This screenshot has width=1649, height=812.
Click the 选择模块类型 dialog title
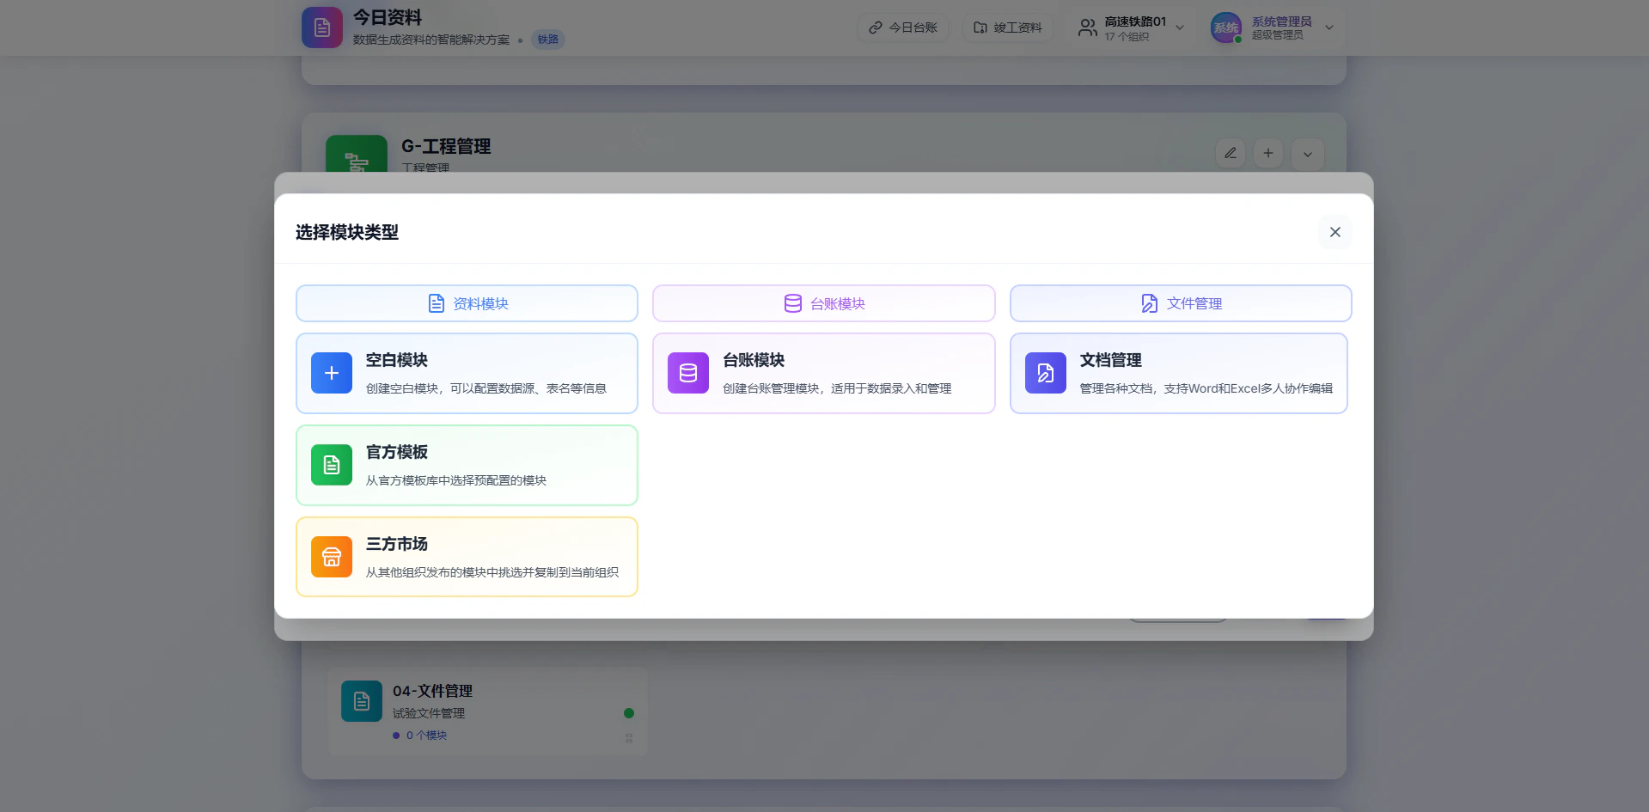[347, 232]
